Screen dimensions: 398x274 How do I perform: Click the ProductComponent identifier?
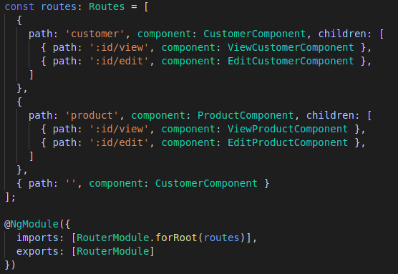pyautogui.click(x=246, y=115)
